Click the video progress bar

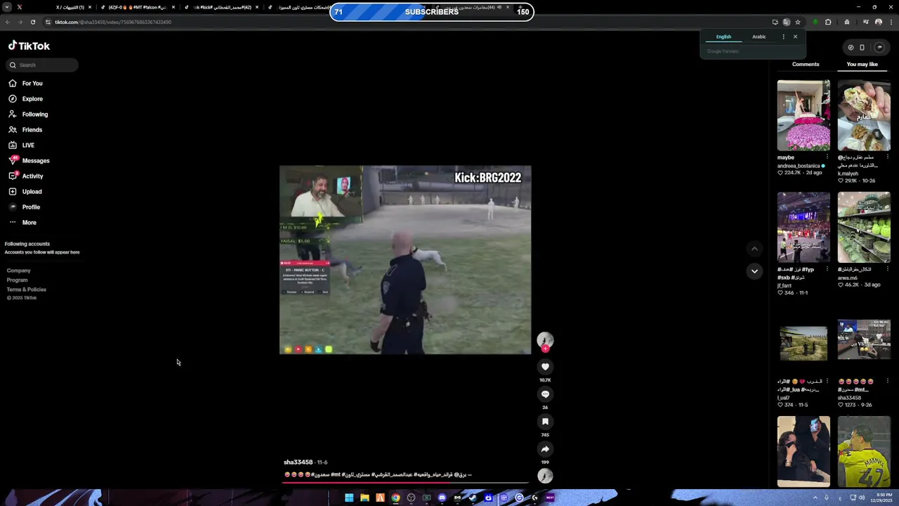pos(405,483)
